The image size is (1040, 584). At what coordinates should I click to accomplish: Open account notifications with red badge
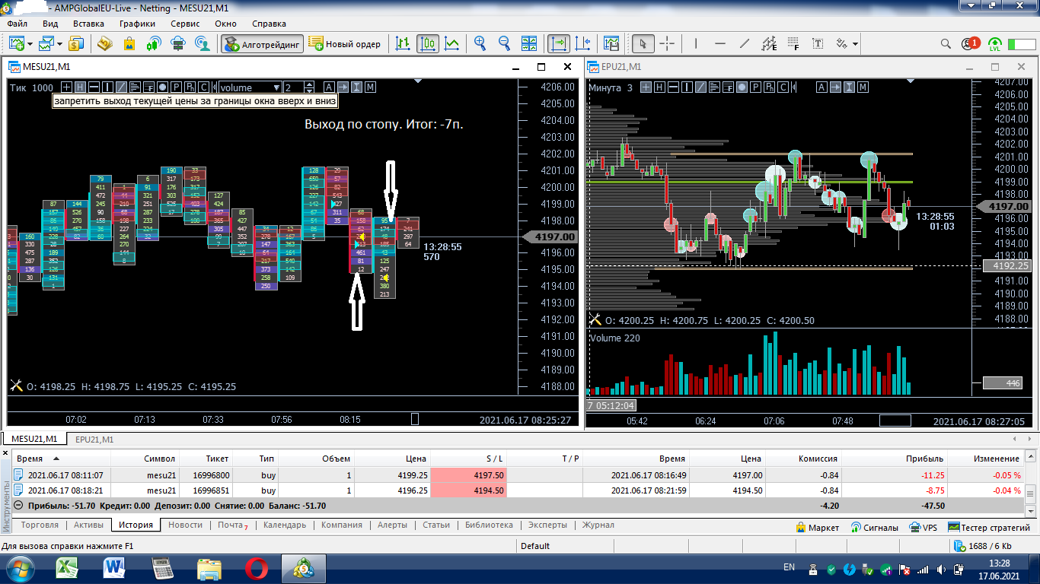(x=970, y=43)
